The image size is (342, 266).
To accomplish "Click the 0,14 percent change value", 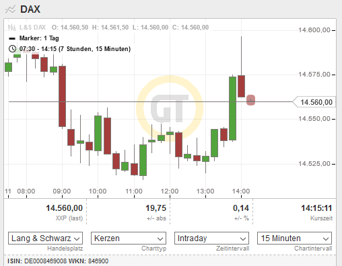I will (x=241, y=208).
